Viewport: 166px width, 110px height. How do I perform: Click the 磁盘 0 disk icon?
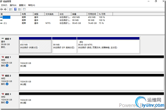[3, 39]
